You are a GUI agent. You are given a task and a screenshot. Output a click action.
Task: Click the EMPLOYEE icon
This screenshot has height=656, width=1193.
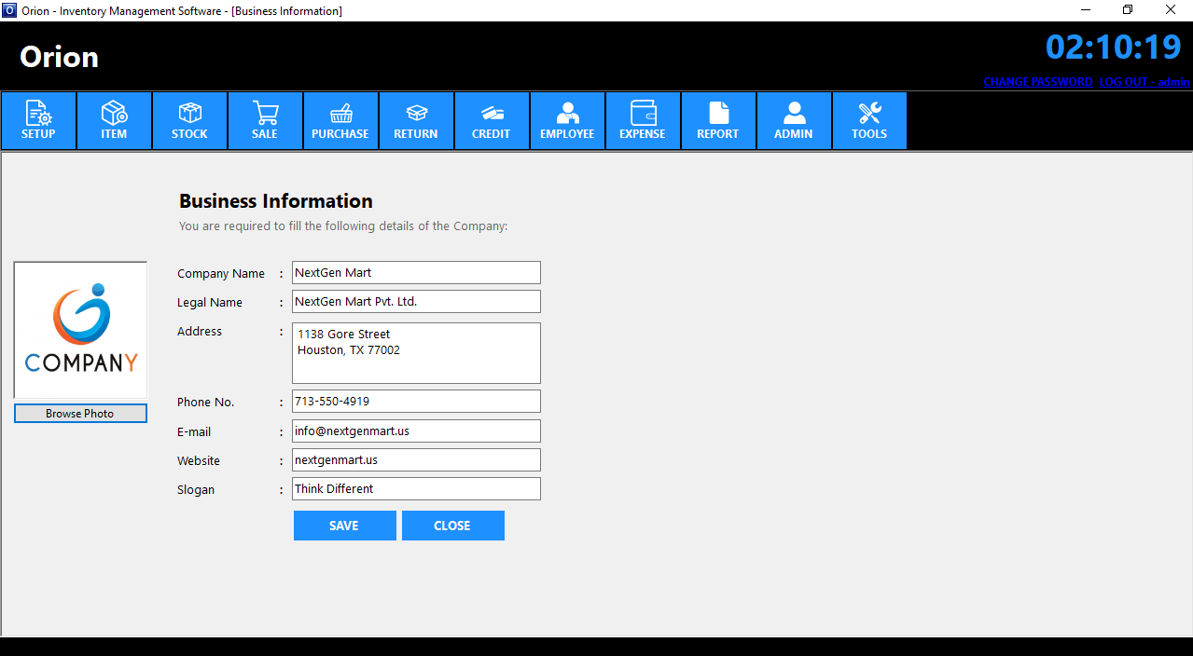pos(567,120)
